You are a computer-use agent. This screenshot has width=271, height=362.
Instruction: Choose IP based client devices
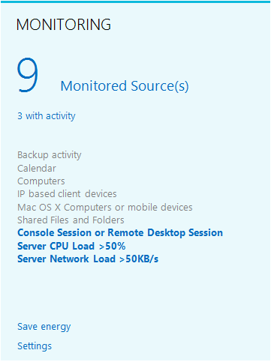pyautogui.click(x=67, y=194)
